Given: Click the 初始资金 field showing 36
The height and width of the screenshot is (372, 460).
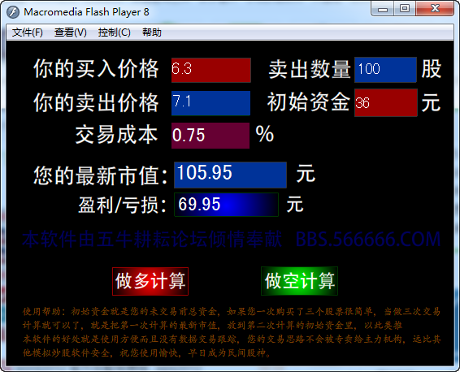Looking at the screenshot, I should pyautogui.click(x=386, y=103).
